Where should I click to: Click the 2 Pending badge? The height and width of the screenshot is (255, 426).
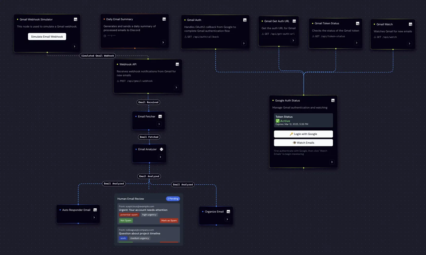[173, 199]
